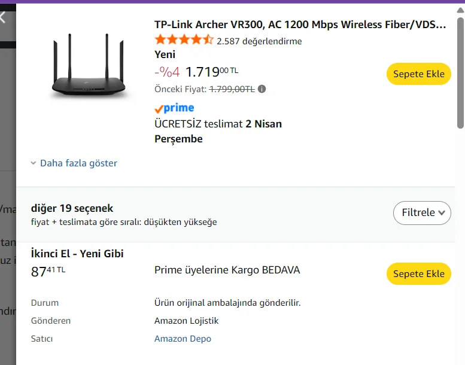The image size is (465, 365).
Task: Click the 1.719 TL current price
Action: [x=211, y=72]
